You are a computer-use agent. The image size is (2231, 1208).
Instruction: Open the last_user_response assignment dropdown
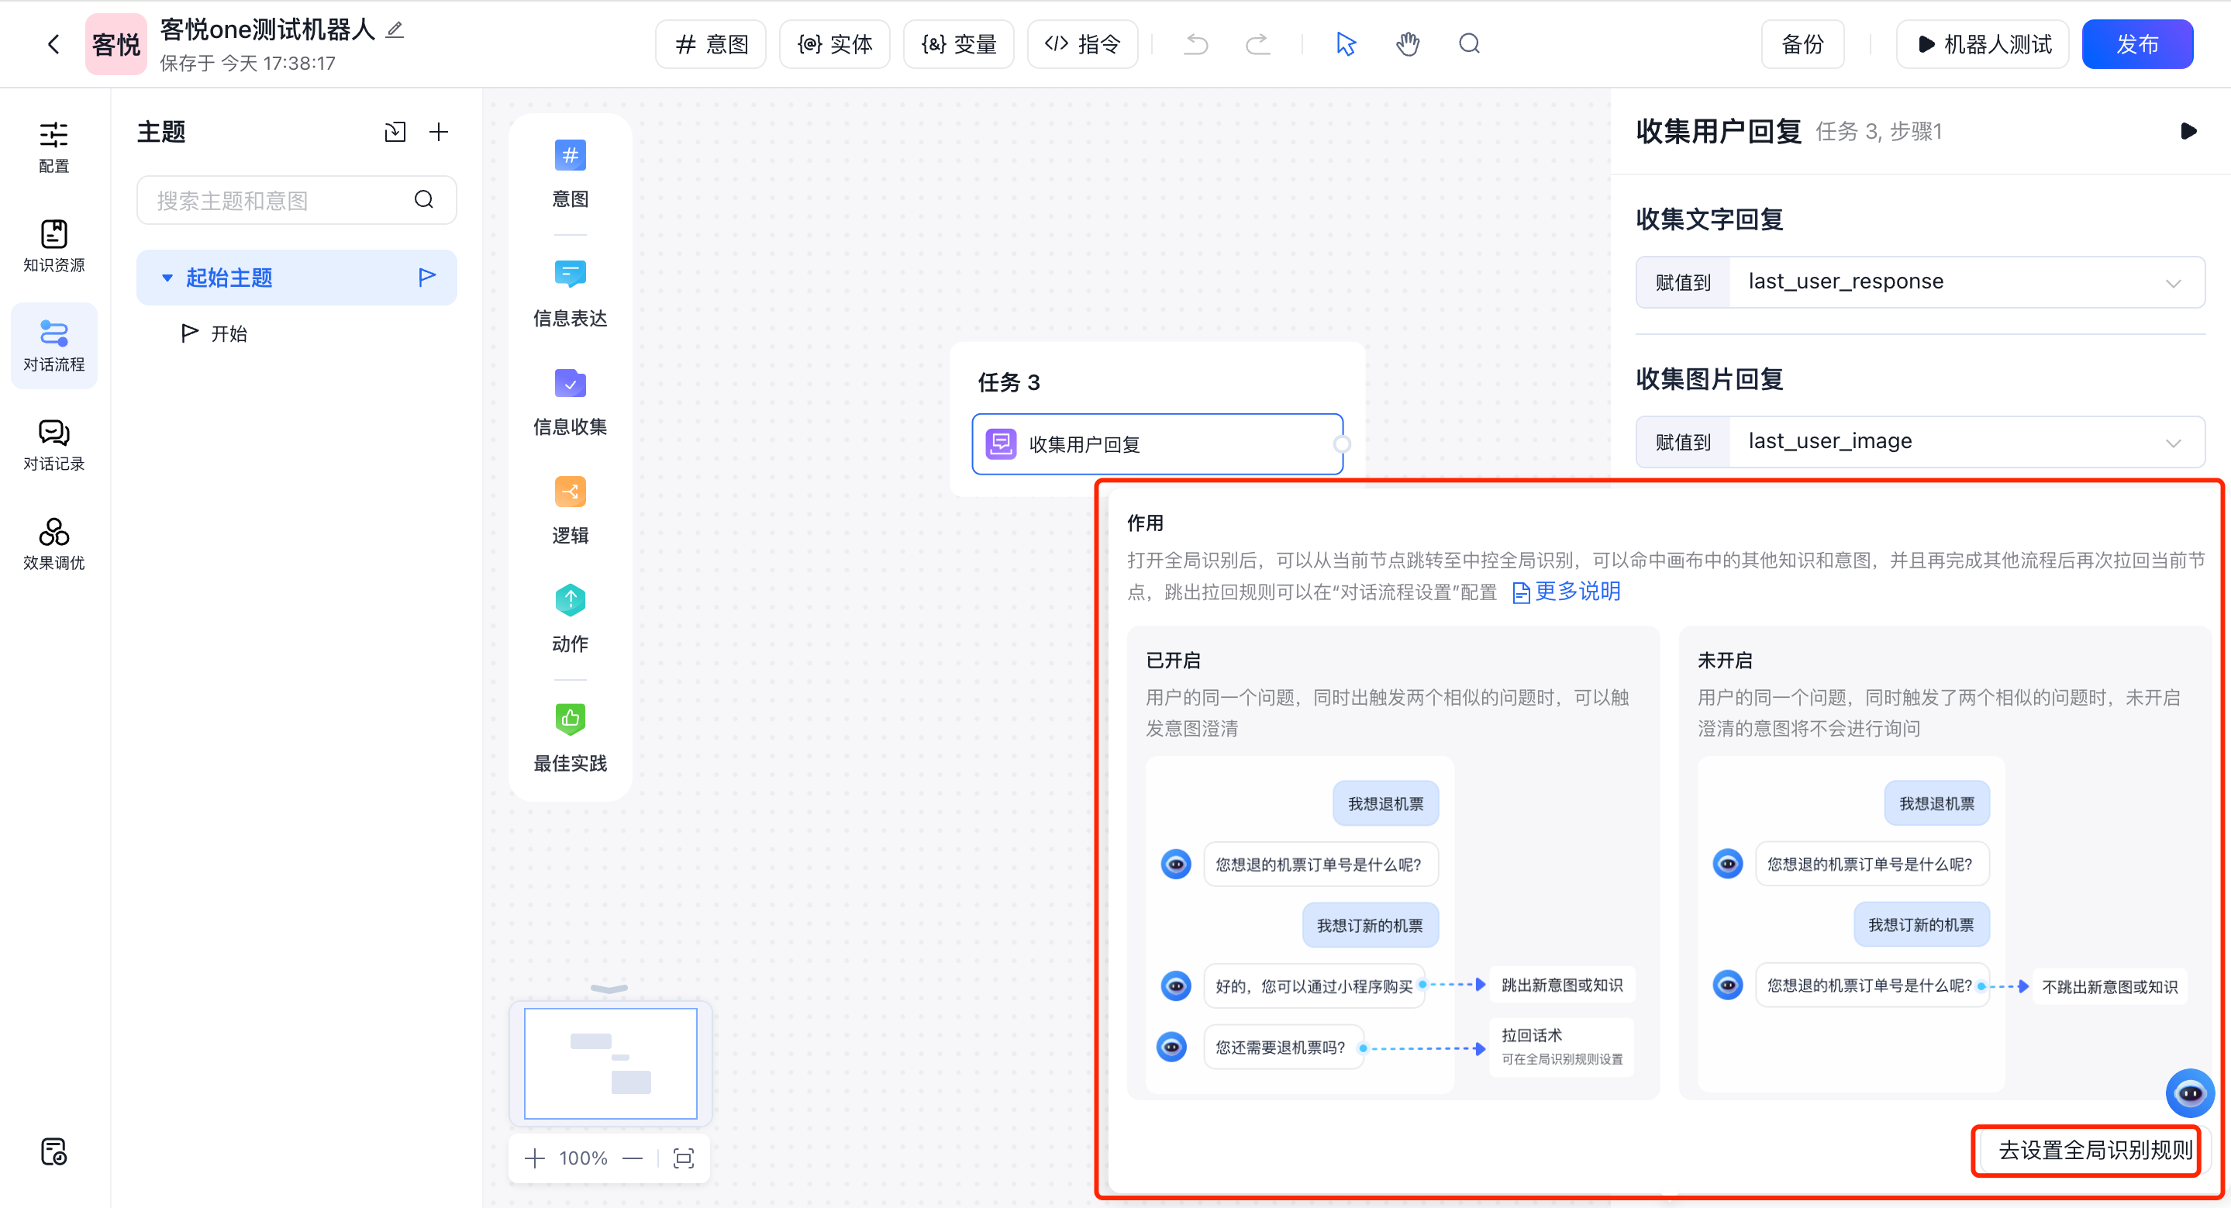pyautogui.click(x=2174, y=281)
